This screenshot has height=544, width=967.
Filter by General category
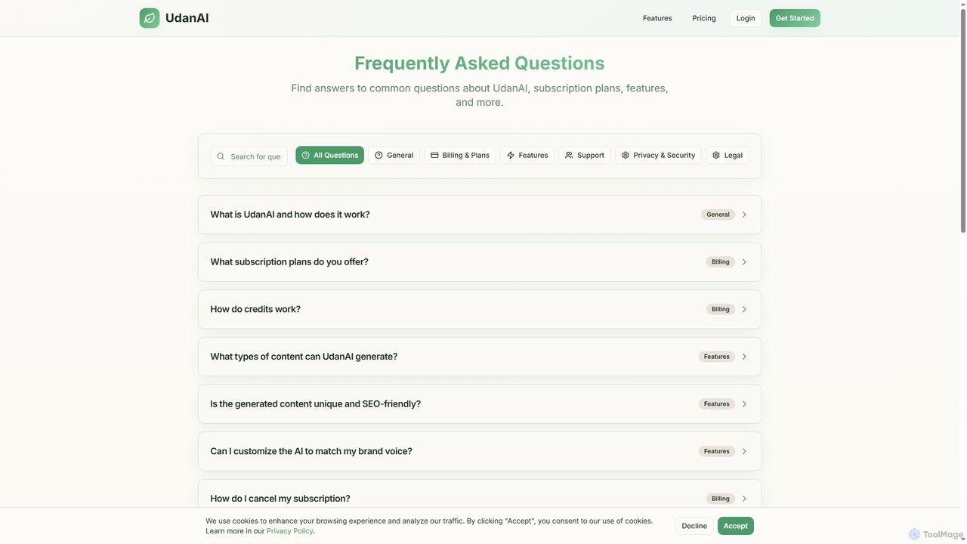(394, 155)
